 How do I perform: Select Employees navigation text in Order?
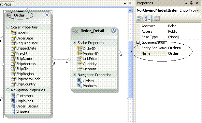(25, 101)
